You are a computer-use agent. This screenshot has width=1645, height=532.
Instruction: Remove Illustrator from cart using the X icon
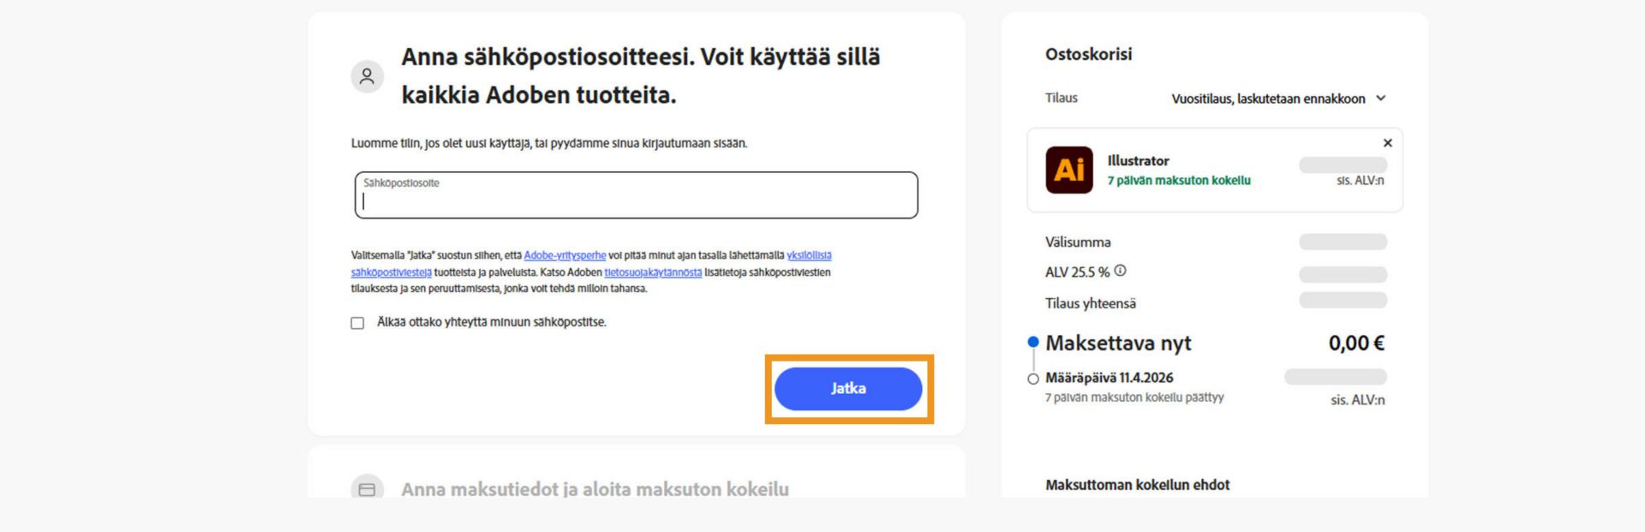1388,143
